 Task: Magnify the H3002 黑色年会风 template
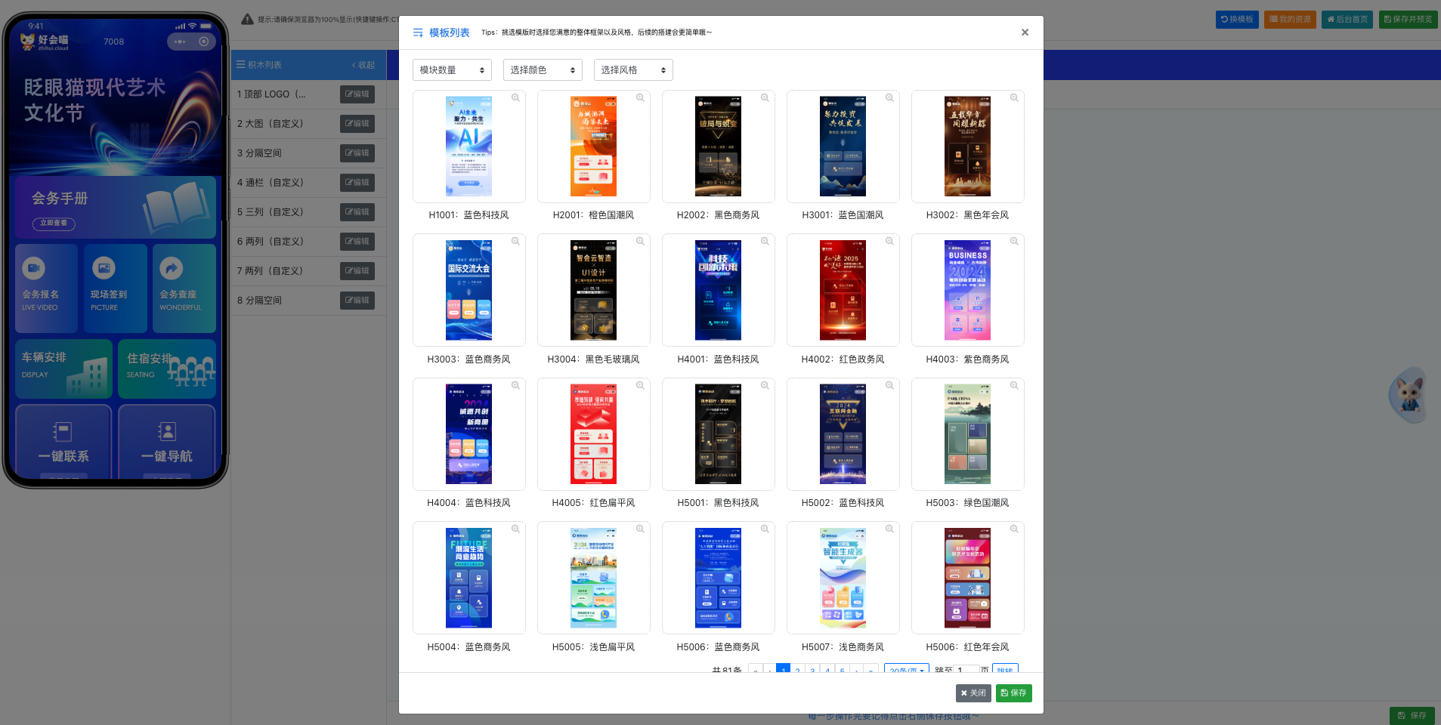(1014, 98)
